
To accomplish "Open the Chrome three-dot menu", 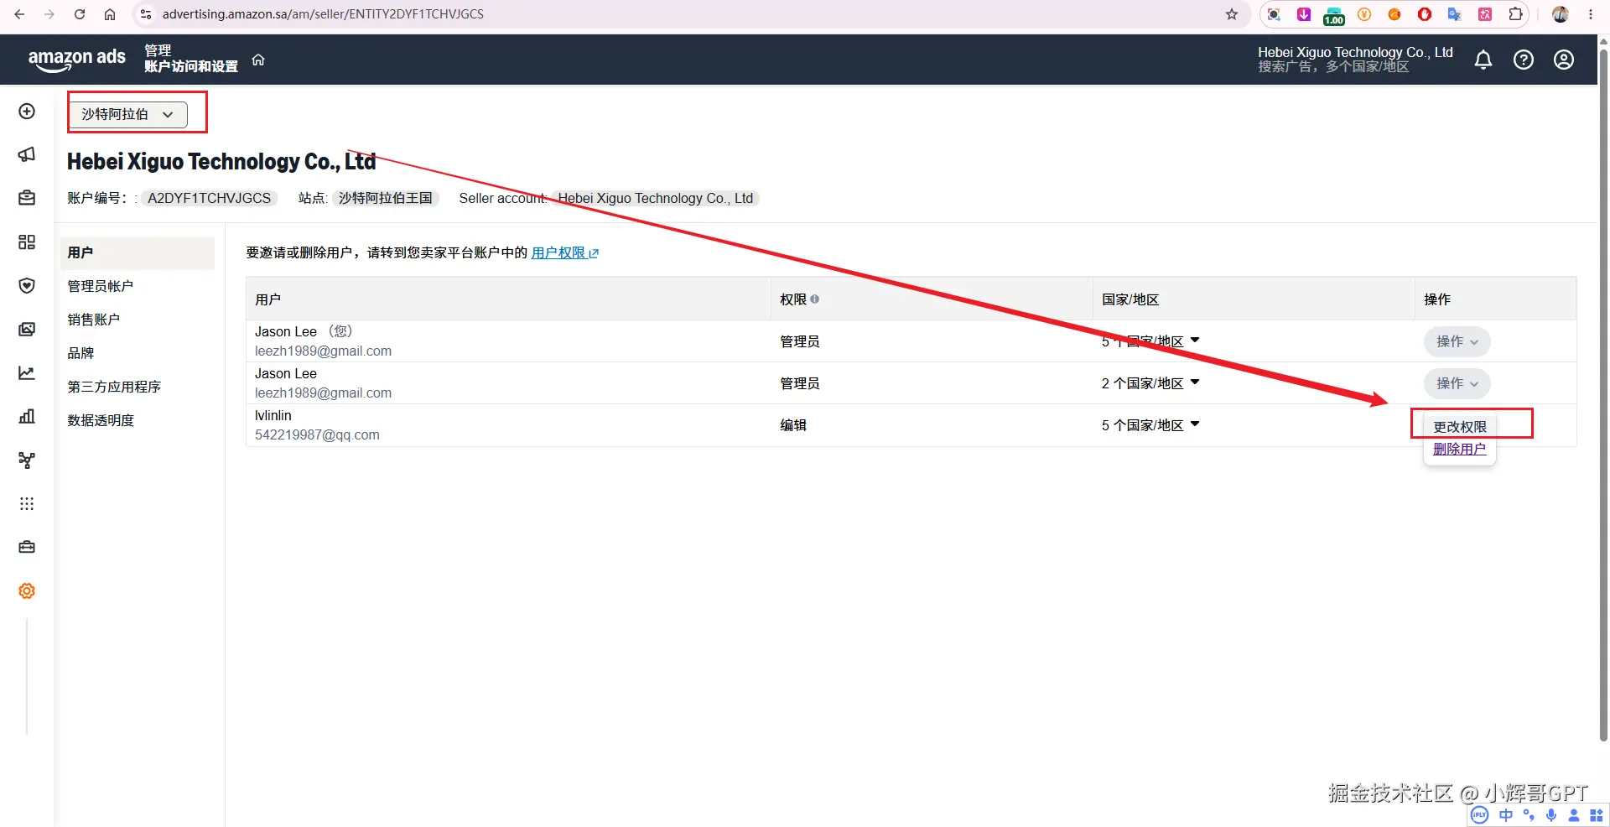I will coord(1591,14).
